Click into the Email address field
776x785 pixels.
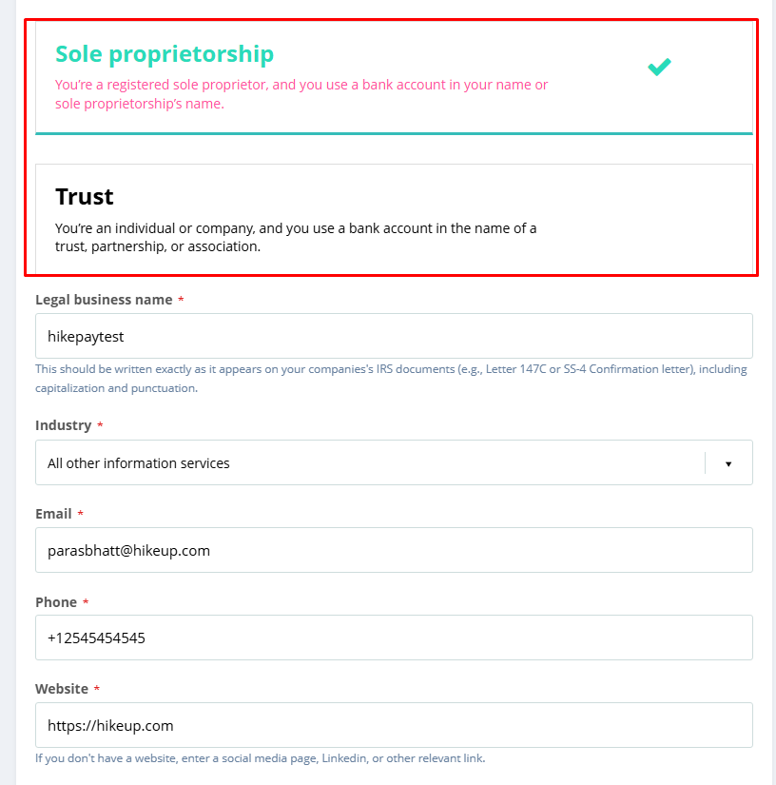(394, 550)
